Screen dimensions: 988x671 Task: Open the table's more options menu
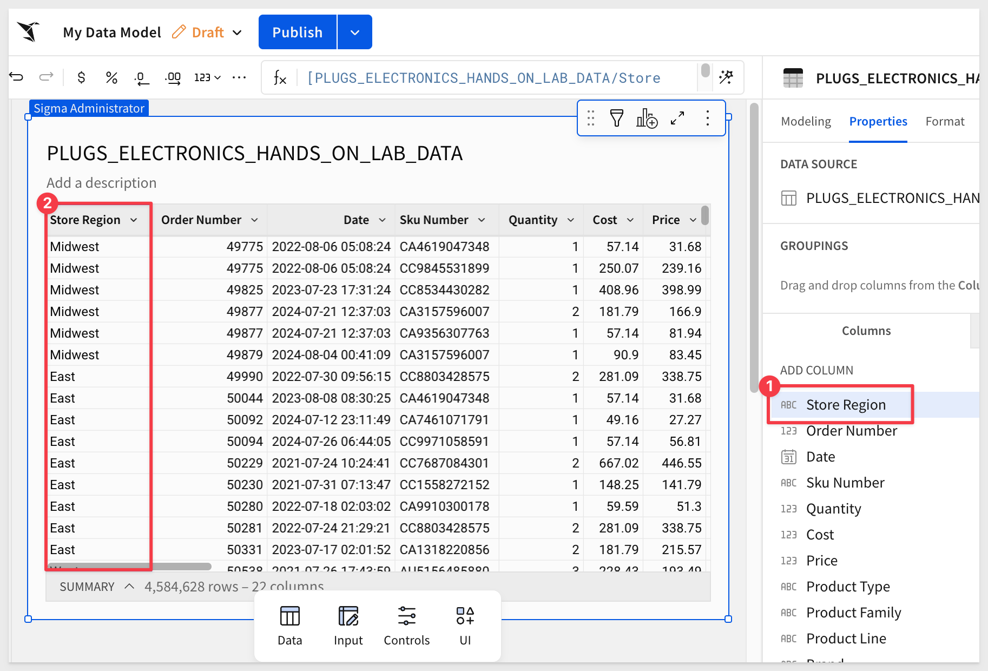click(x=707, y=118)
